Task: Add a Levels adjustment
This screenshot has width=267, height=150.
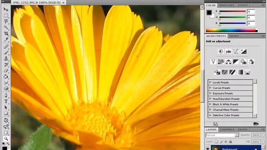Action: click(x=228, y=51)
